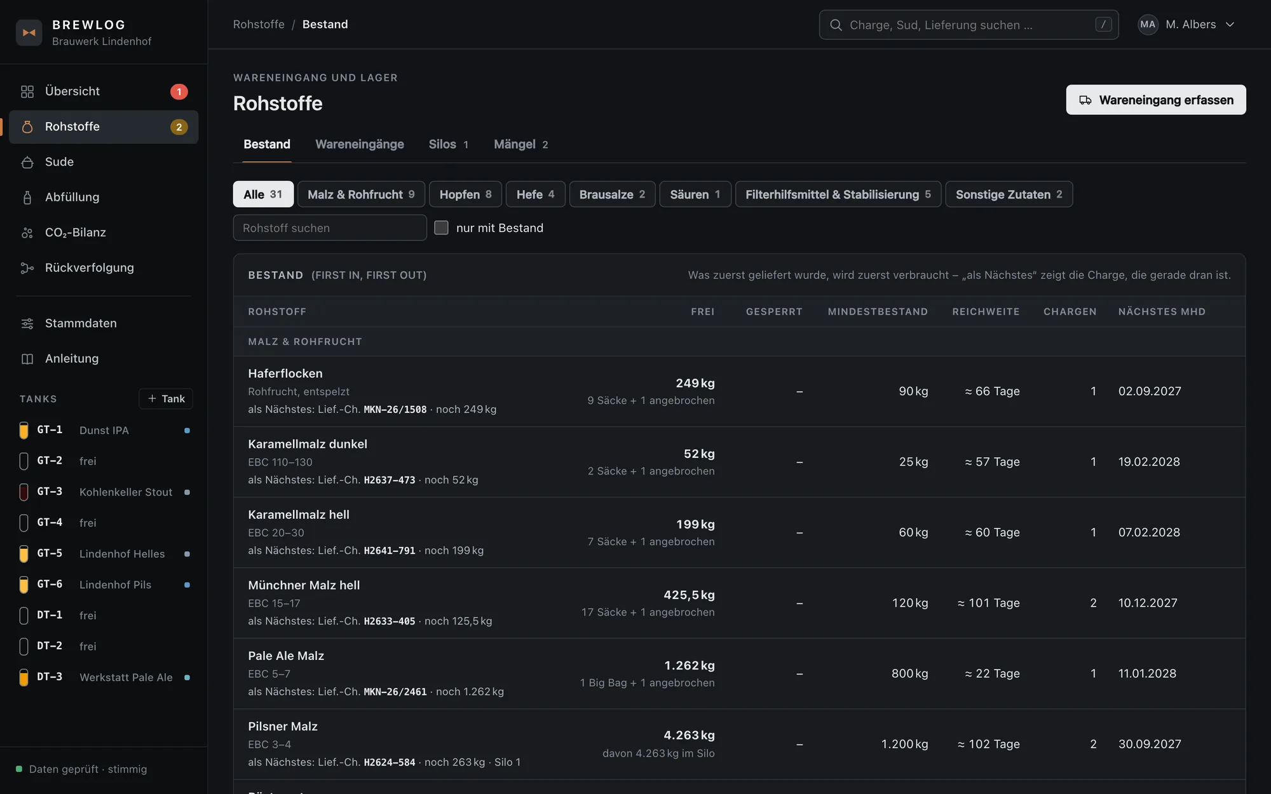This screenshot has height=794, width=1271.
Task: Filter by Filterhilfsmittel & Stabilisierung
Action: 838,194
